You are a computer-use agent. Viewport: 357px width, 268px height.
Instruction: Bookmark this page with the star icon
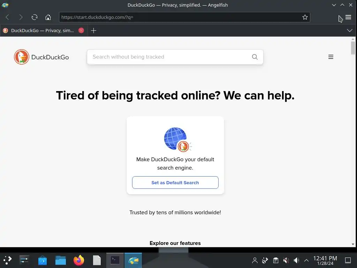[305, 17]
